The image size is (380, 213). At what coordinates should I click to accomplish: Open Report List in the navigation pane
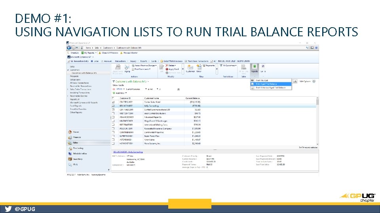[75, 99]
